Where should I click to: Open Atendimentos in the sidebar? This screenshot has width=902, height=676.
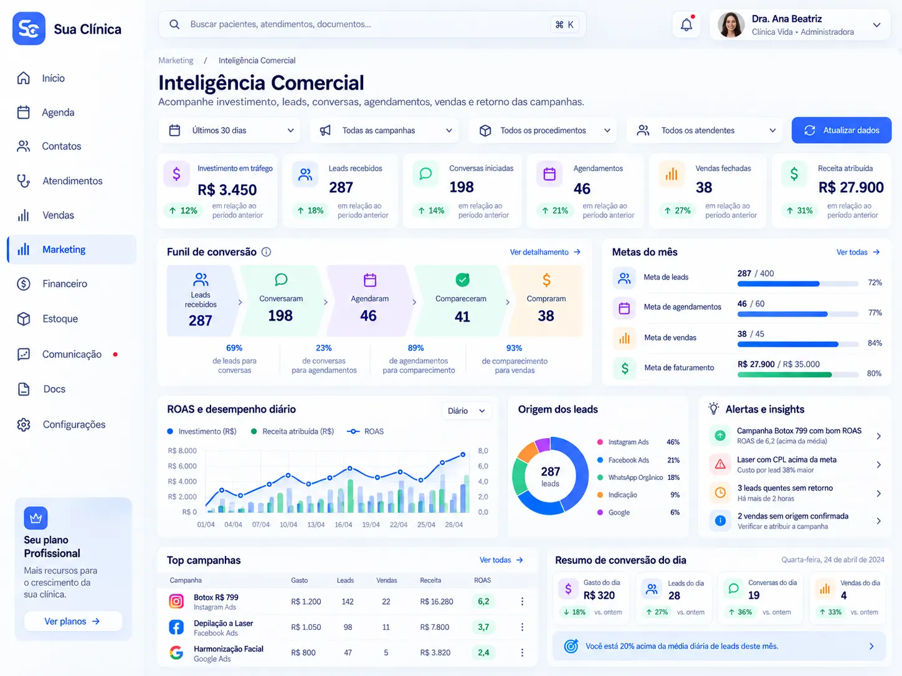(x=72, y=181)
